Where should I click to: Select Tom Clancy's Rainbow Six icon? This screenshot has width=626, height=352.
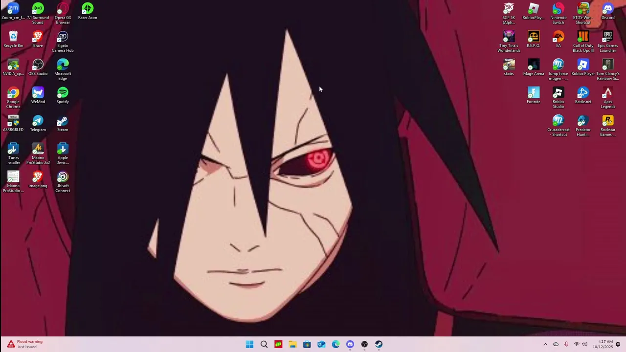tap(608, 70)
